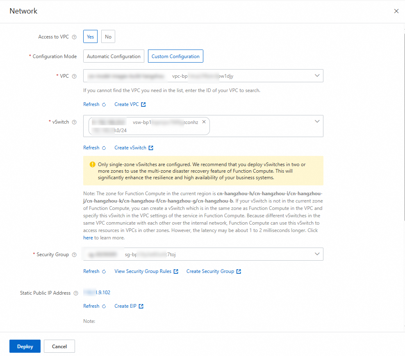The width and height of the screenshot is (405, 356).
Task: Choose Custom Configuration mode
Action: point(175,56)
